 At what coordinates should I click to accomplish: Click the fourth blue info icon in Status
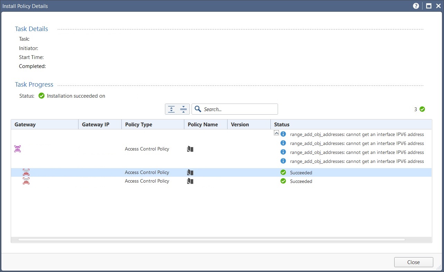point(283,161)
